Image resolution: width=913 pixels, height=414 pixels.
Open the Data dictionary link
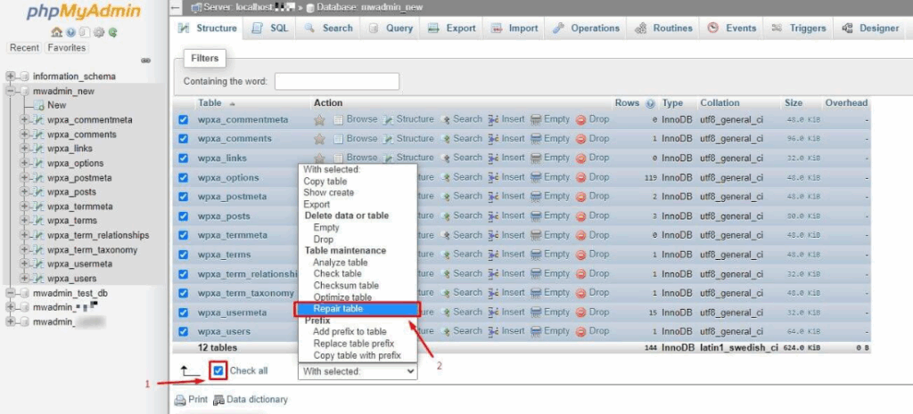(x=257, y=400)
